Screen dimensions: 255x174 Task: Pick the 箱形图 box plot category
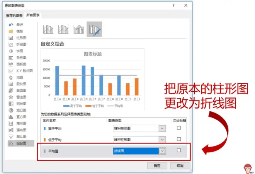point(17,123)
